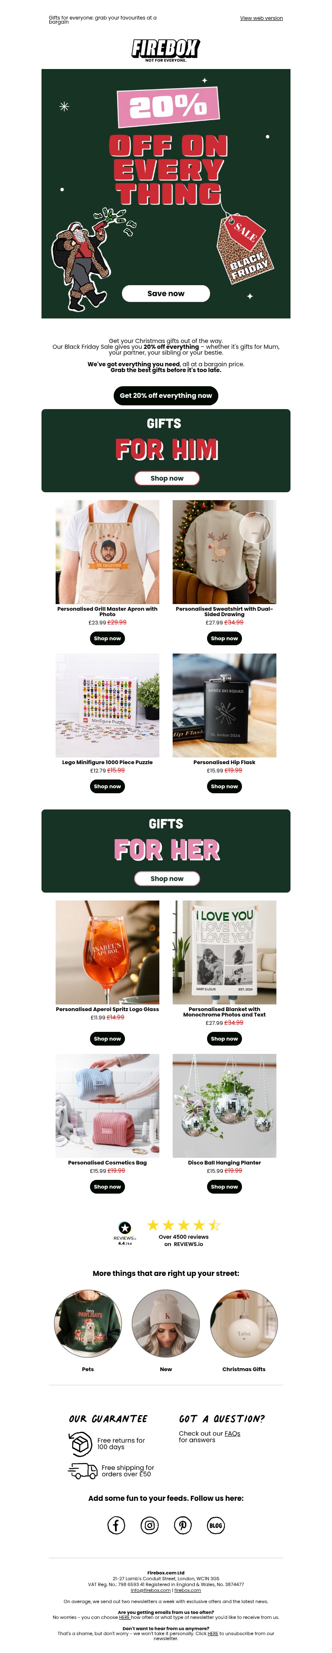
Task: Click Shop now under Gifts For Her
Action: pyautogui.click(x=167, y=878)
